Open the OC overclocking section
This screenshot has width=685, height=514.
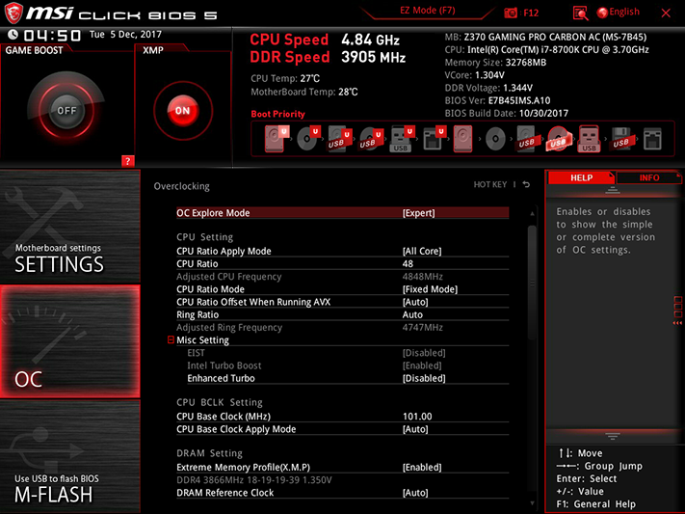tap(70, 341)
